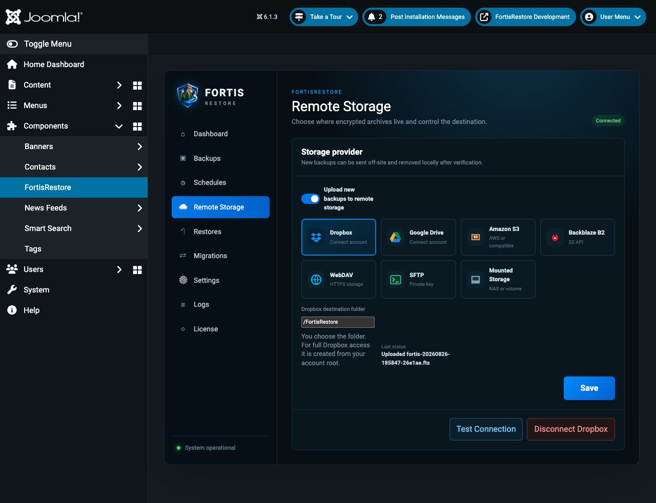Click Disconnect Dropbox
The height and width of the screenshot is (503, 656).
click(571, 429)
